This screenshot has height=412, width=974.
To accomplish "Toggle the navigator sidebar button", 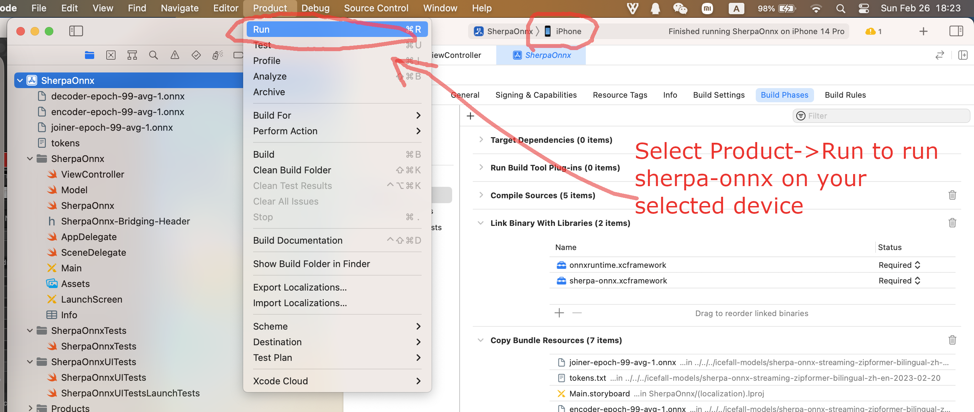I will pos(76,31).
